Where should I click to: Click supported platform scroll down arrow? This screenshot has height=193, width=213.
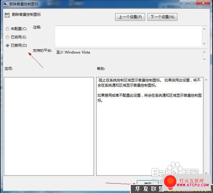point(204,59)
